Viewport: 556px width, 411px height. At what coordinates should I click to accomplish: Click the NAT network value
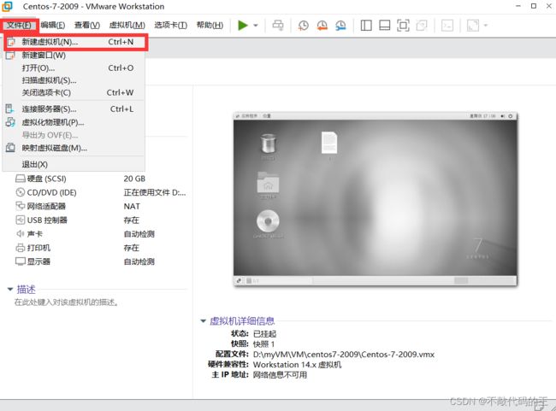click(x=132, y=206)
